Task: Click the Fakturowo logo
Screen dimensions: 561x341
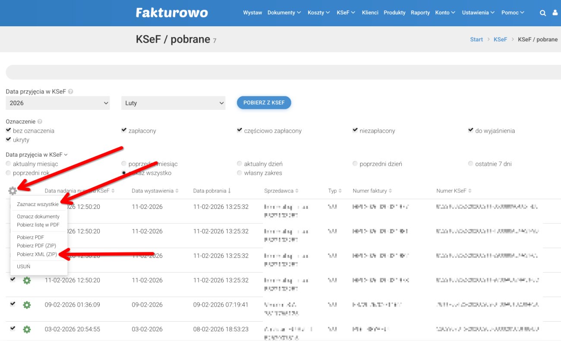Action: [x=172, y=13]
